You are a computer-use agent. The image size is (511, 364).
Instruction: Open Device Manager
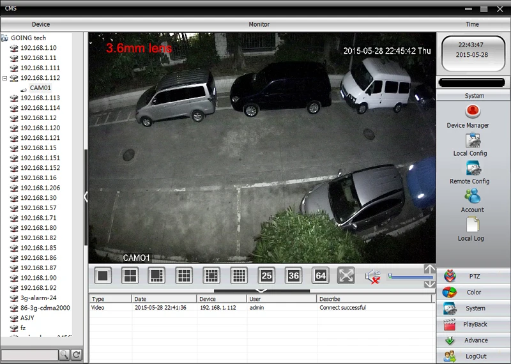coord(473,112)
